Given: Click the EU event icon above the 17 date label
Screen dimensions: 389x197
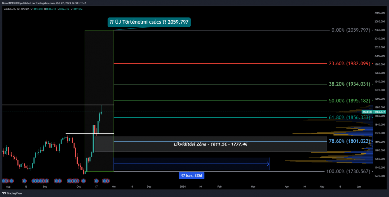Looking at the screenshot, I should click(96, 181).
